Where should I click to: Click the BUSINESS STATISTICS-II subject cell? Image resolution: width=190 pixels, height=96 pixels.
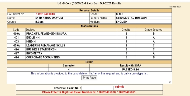point(71,49)
